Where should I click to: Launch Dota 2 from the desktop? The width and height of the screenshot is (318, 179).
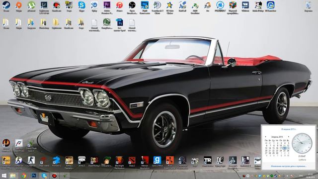coord(132,162)
